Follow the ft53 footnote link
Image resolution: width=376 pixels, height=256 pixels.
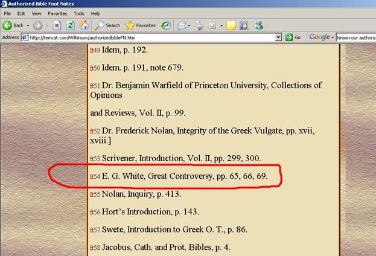95,159
